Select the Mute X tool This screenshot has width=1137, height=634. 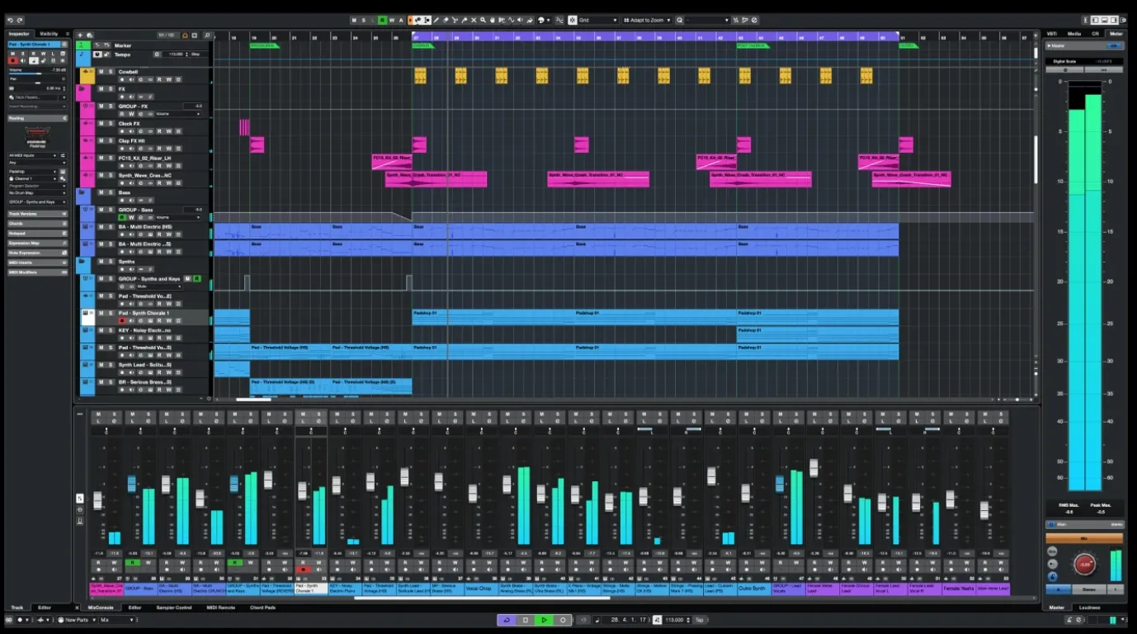(x=474, y=20)
